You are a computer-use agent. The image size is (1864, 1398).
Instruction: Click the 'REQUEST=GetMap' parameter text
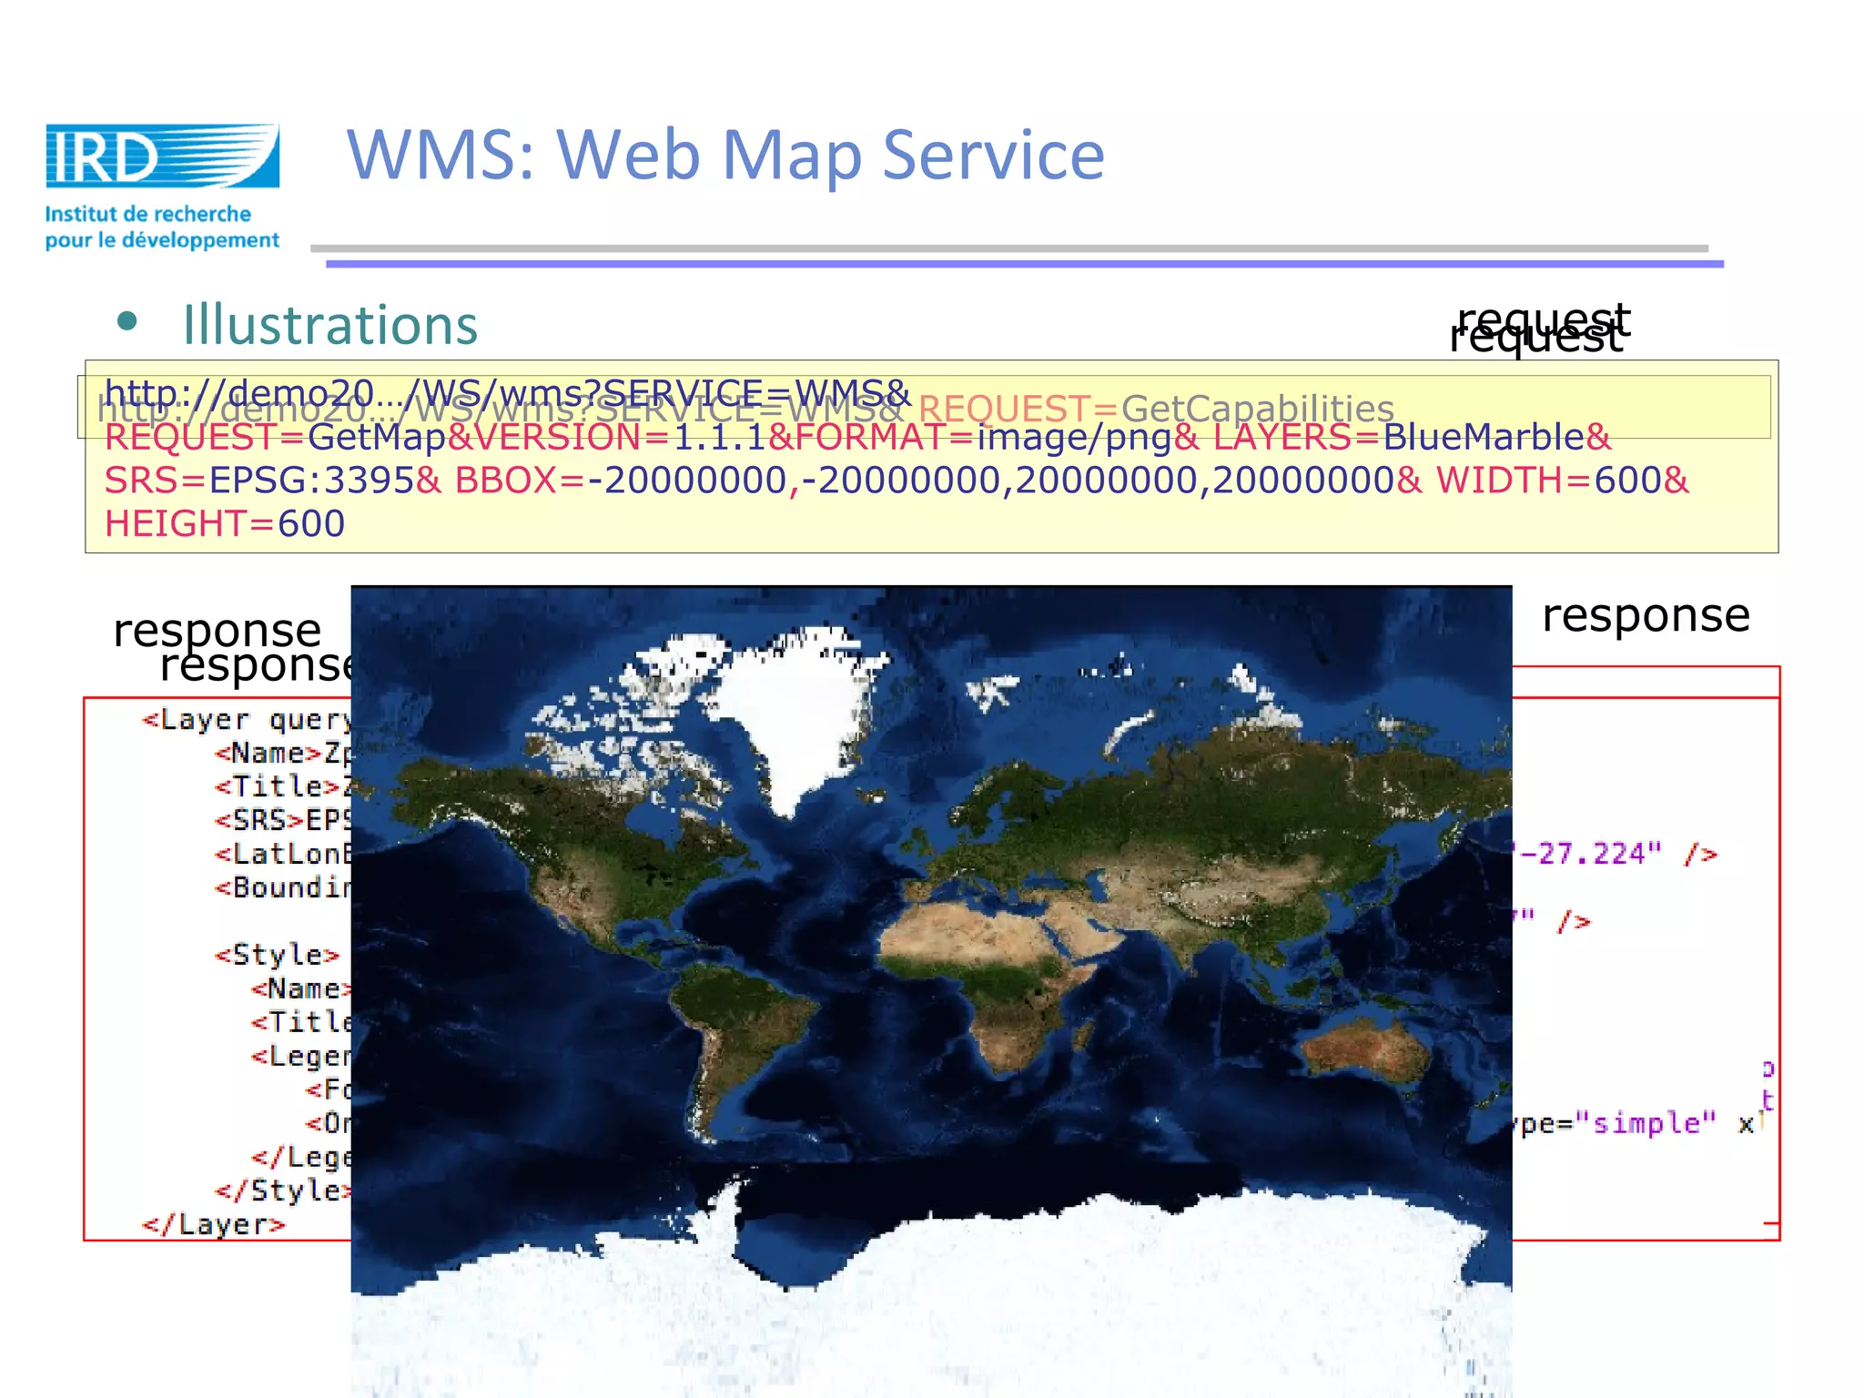pos(275,437)
